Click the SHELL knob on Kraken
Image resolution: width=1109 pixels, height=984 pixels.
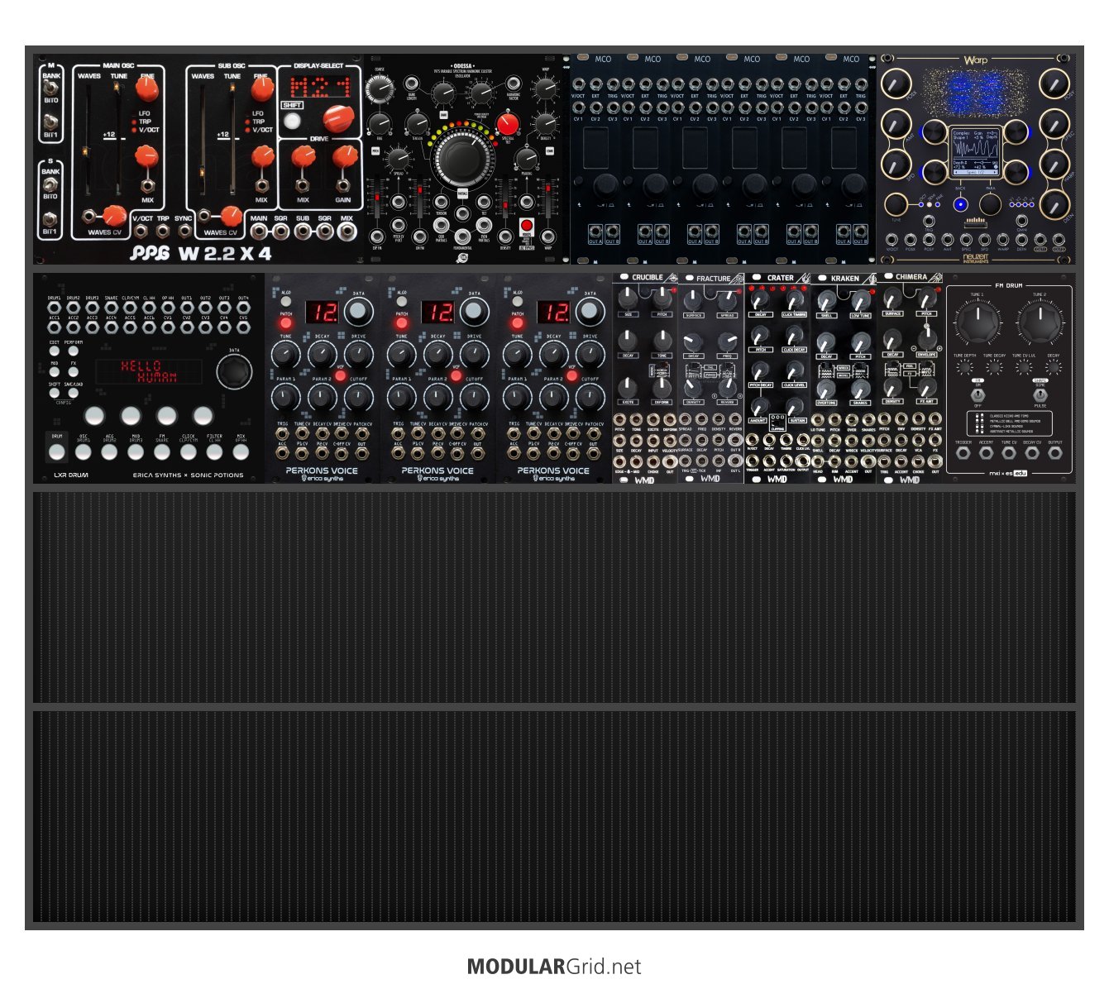pyautogui.click(x=826, y=302)
